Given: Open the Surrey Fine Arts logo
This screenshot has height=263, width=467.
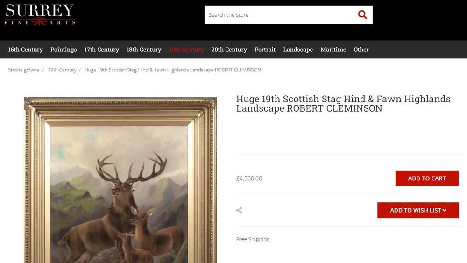Looking at the screenshot, I should point(40,14).
